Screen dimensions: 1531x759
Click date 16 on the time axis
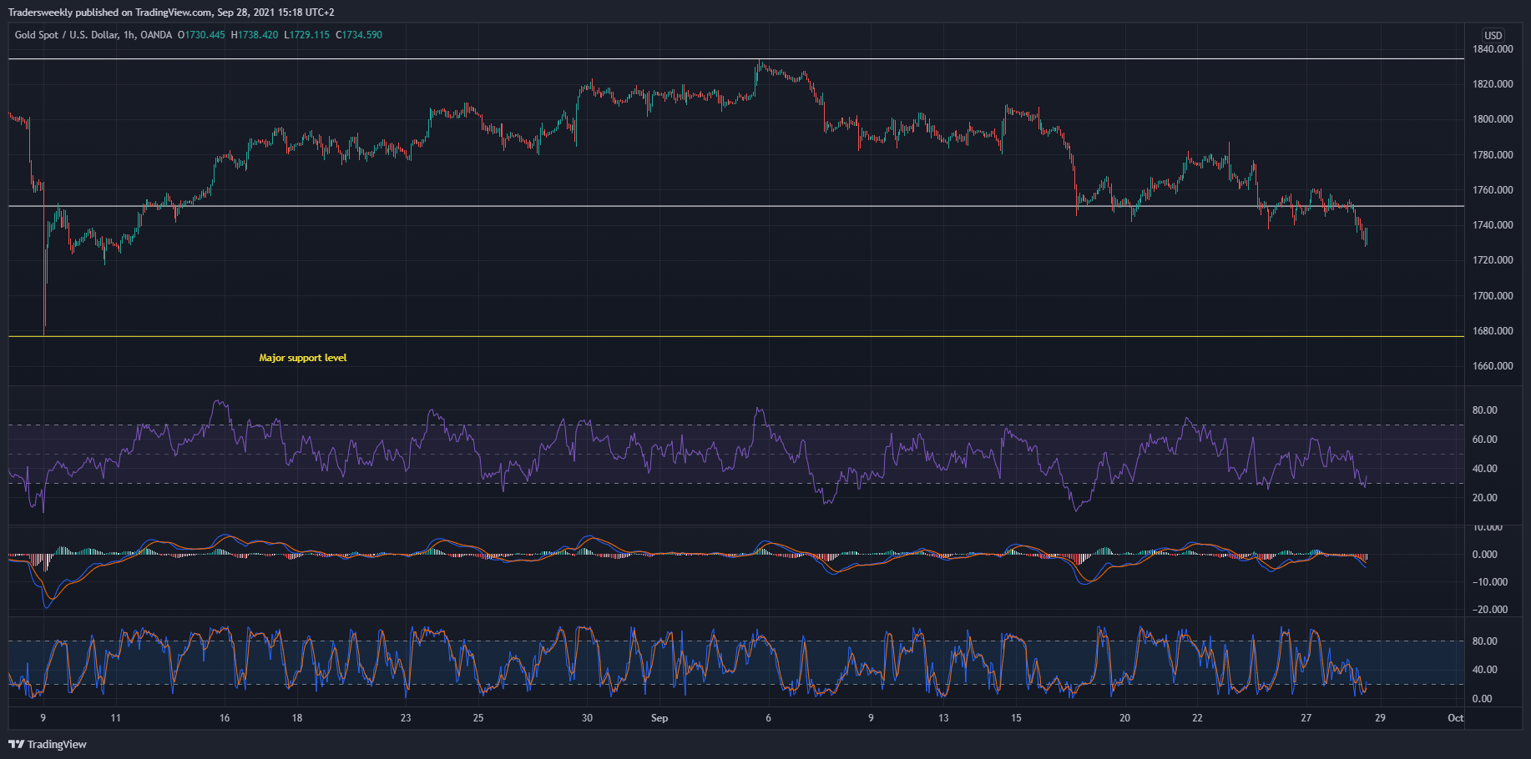225,718
